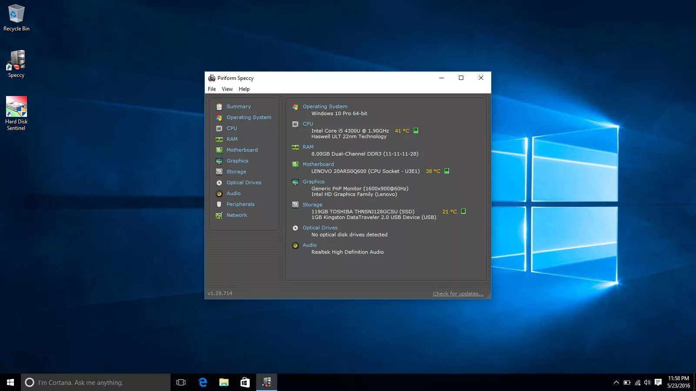The image size is (696, 391).
Task: Select the Audio speaker icon in sidebar
Action: click(219, 193)
